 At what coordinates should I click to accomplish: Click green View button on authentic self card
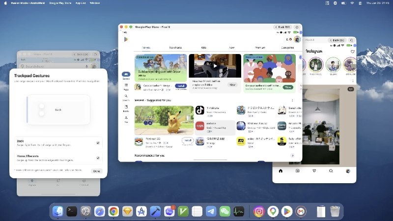point(288,87)
